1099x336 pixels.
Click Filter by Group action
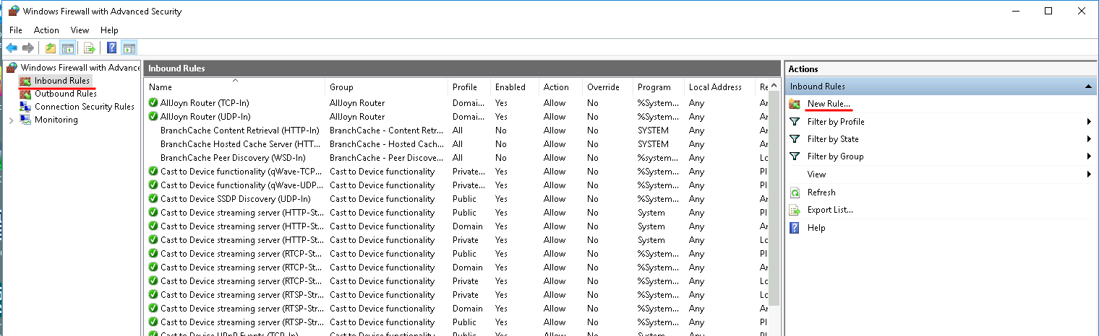click(x=835, y=156)
